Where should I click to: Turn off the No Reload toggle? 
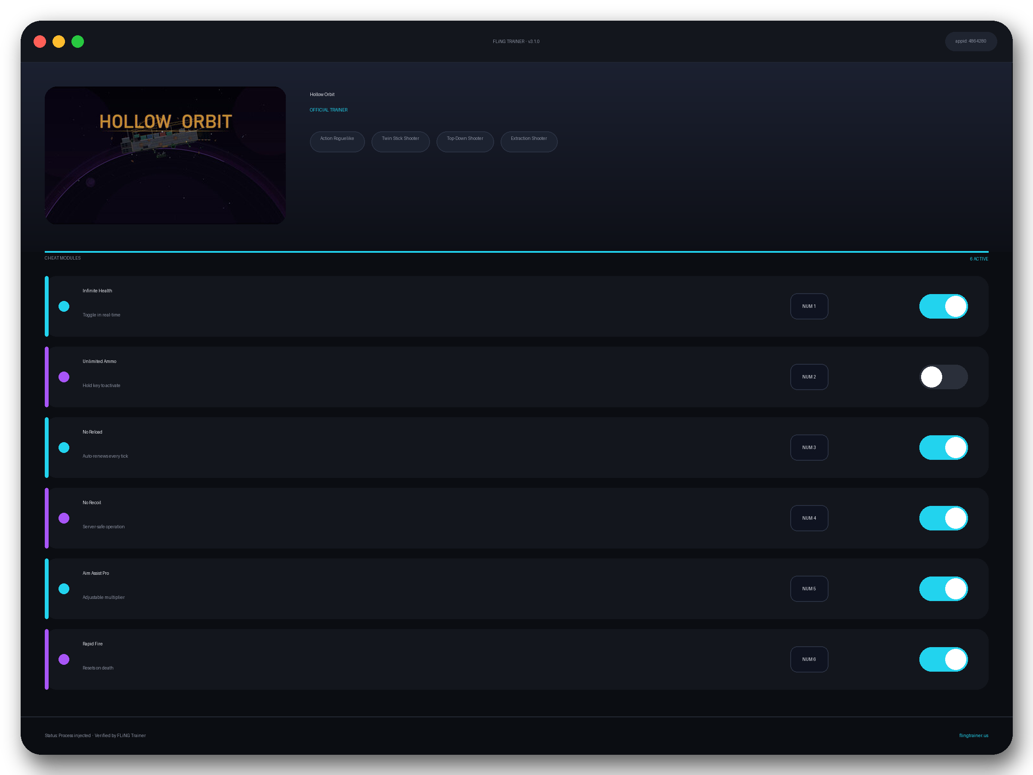[x=943, y=447]
